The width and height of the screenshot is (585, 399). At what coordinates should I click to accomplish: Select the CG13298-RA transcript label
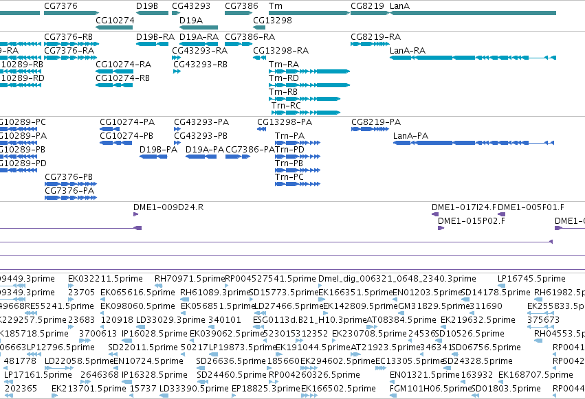281,51
